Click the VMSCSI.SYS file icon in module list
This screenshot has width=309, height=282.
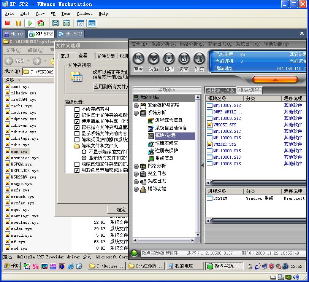click(210, 125)
